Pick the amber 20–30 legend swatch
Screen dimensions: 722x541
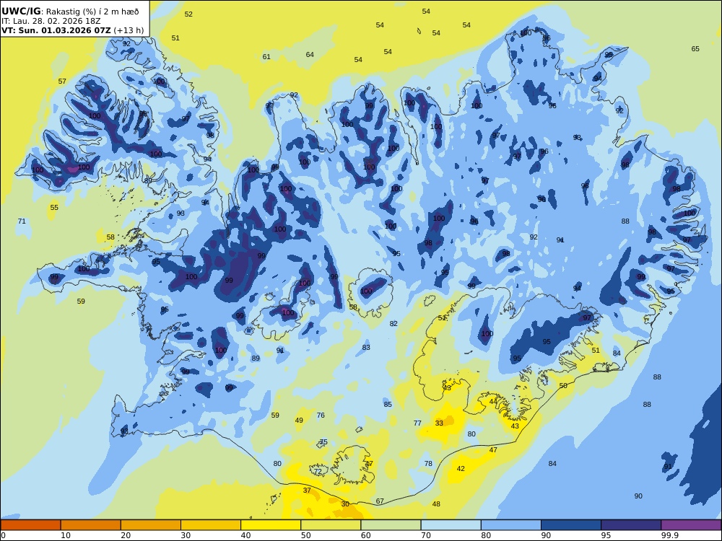[151, 525]
